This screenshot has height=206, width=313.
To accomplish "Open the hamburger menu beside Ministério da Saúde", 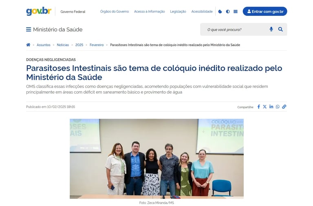I will 29,29.
